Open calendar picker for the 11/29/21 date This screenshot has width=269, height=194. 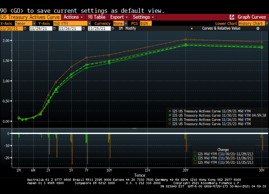55,29
